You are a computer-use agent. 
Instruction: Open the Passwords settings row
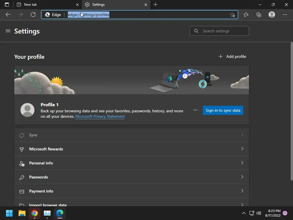point(132,177)
